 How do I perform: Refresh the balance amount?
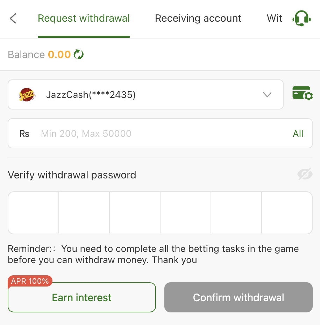point(79,55)
